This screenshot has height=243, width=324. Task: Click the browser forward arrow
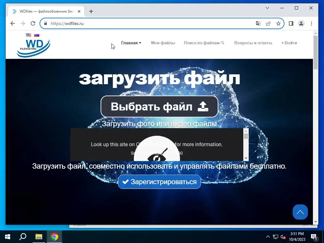(x=23, y=23)
